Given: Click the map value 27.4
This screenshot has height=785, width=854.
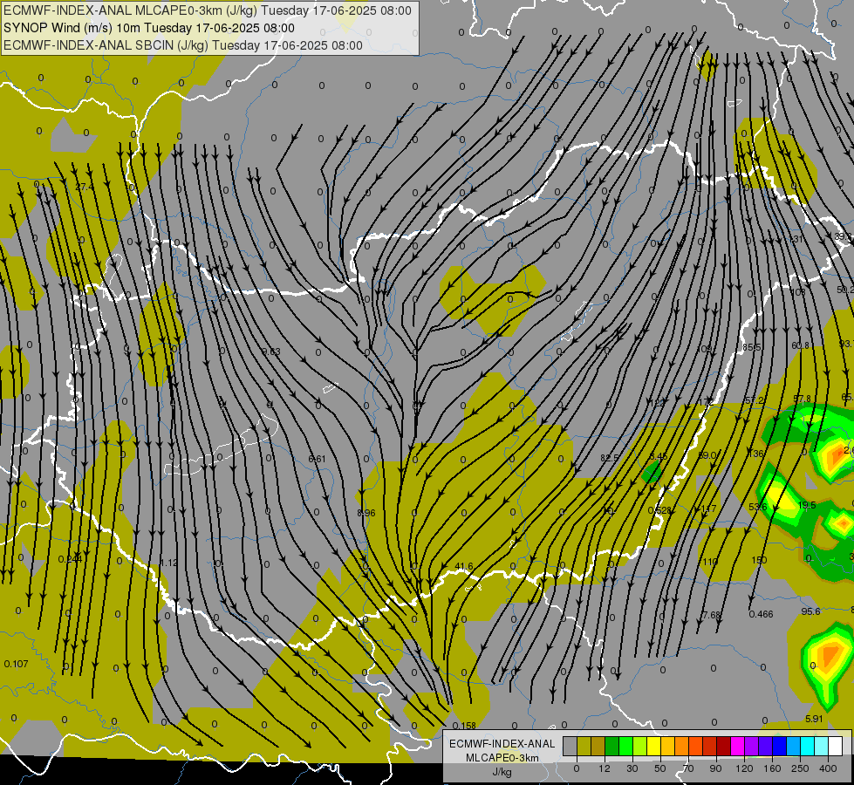Looking at the screenshot, I should tap(85, 187).
